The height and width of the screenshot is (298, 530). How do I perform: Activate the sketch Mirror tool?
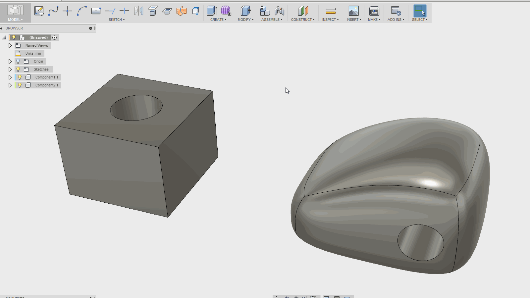click(x=138, y=11)
